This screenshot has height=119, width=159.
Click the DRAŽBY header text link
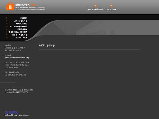(x=111, y=9)
